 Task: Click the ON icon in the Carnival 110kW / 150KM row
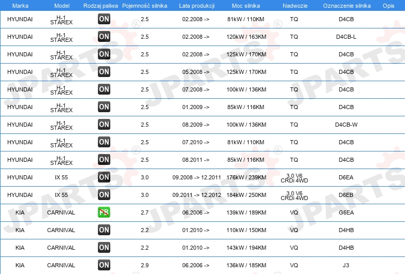[104, 230]
